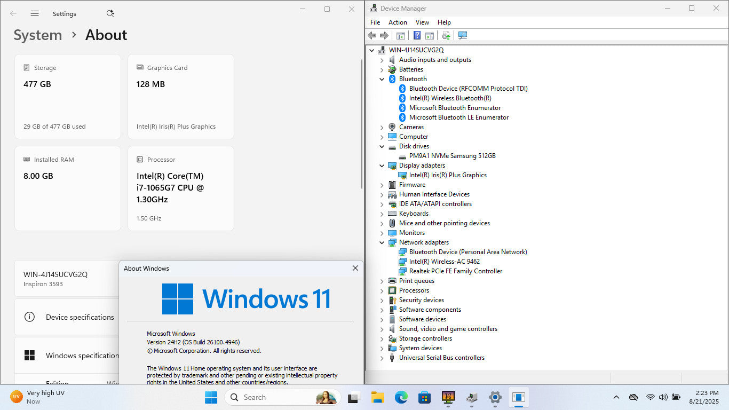This screenshot has height=410, width=729.
Task: Select Intel(R) Wireless-AC 9462 adapter
Action: [444, 262]
